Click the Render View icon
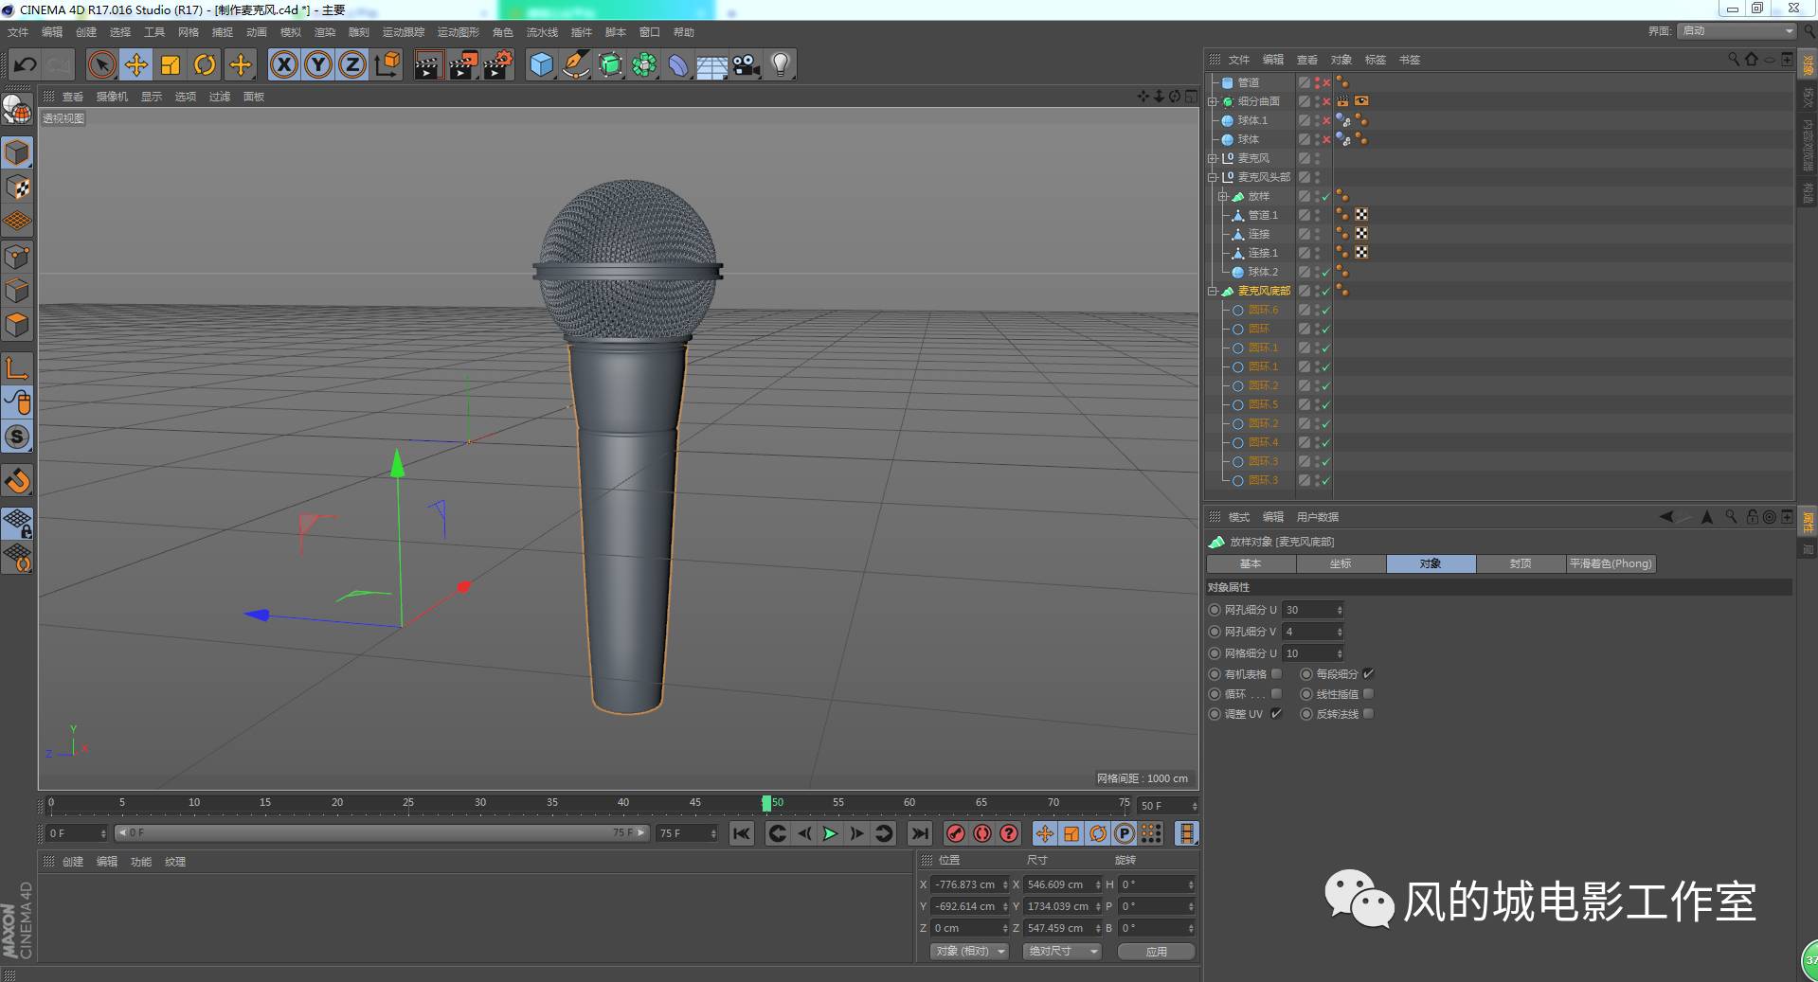This screenshot has width=1818, height=982. [x=428, y=64]
